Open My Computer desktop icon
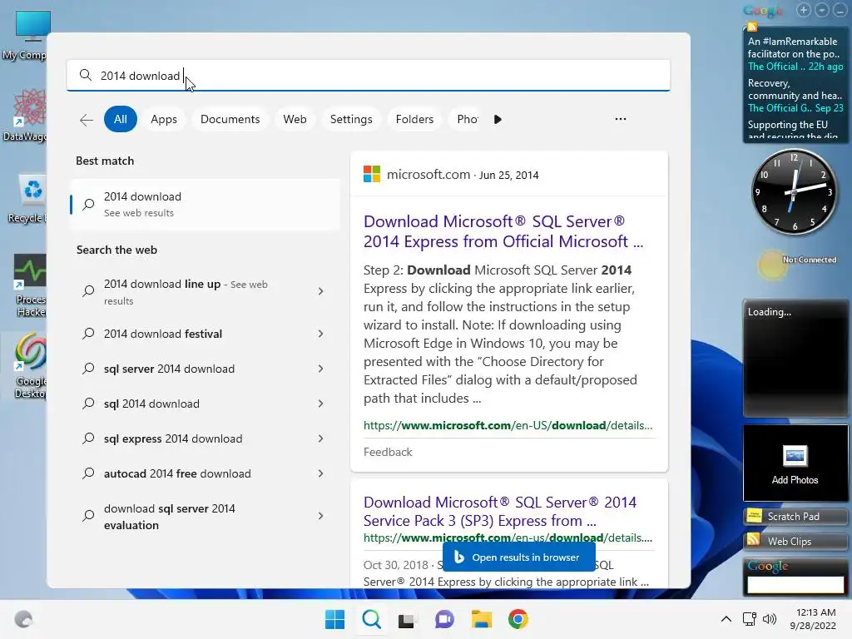 [26, 35]
